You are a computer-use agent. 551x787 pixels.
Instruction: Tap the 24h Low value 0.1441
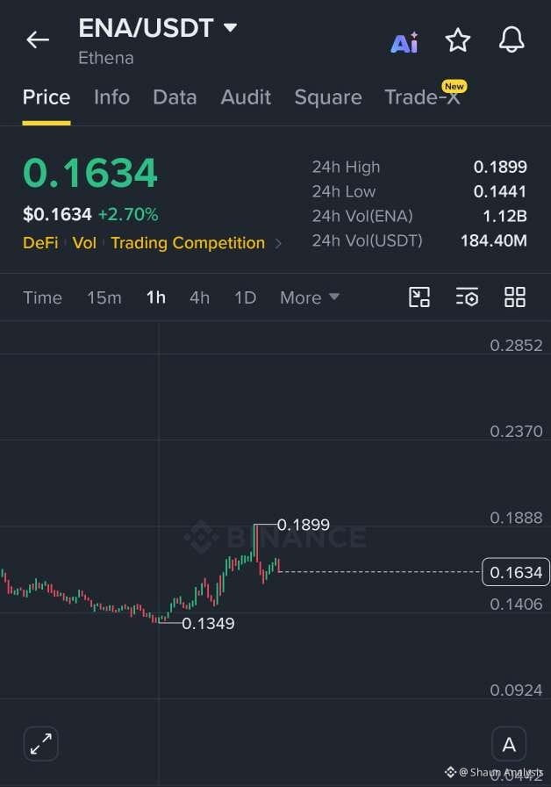500,191
